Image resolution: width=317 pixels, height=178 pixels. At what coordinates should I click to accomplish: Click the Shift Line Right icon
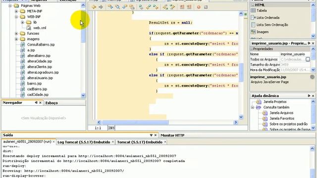pos(189,7)
